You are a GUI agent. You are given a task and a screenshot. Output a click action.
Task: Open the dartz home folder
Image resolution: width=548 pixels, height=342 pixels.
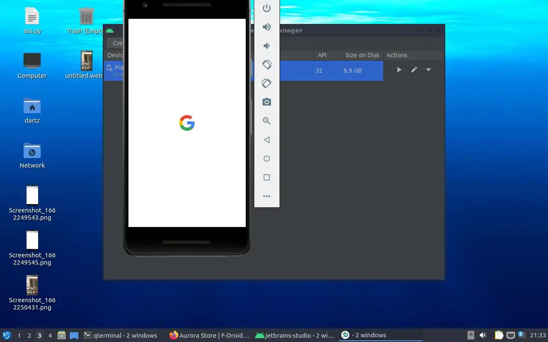[x=32, y=111]
